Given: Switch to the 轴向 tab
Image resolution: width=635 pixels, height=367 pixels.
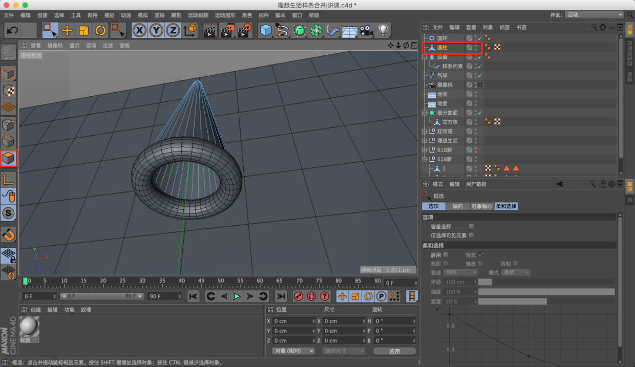Looking at the screenshot, I should pyautogui.click(x=458, y=206).
